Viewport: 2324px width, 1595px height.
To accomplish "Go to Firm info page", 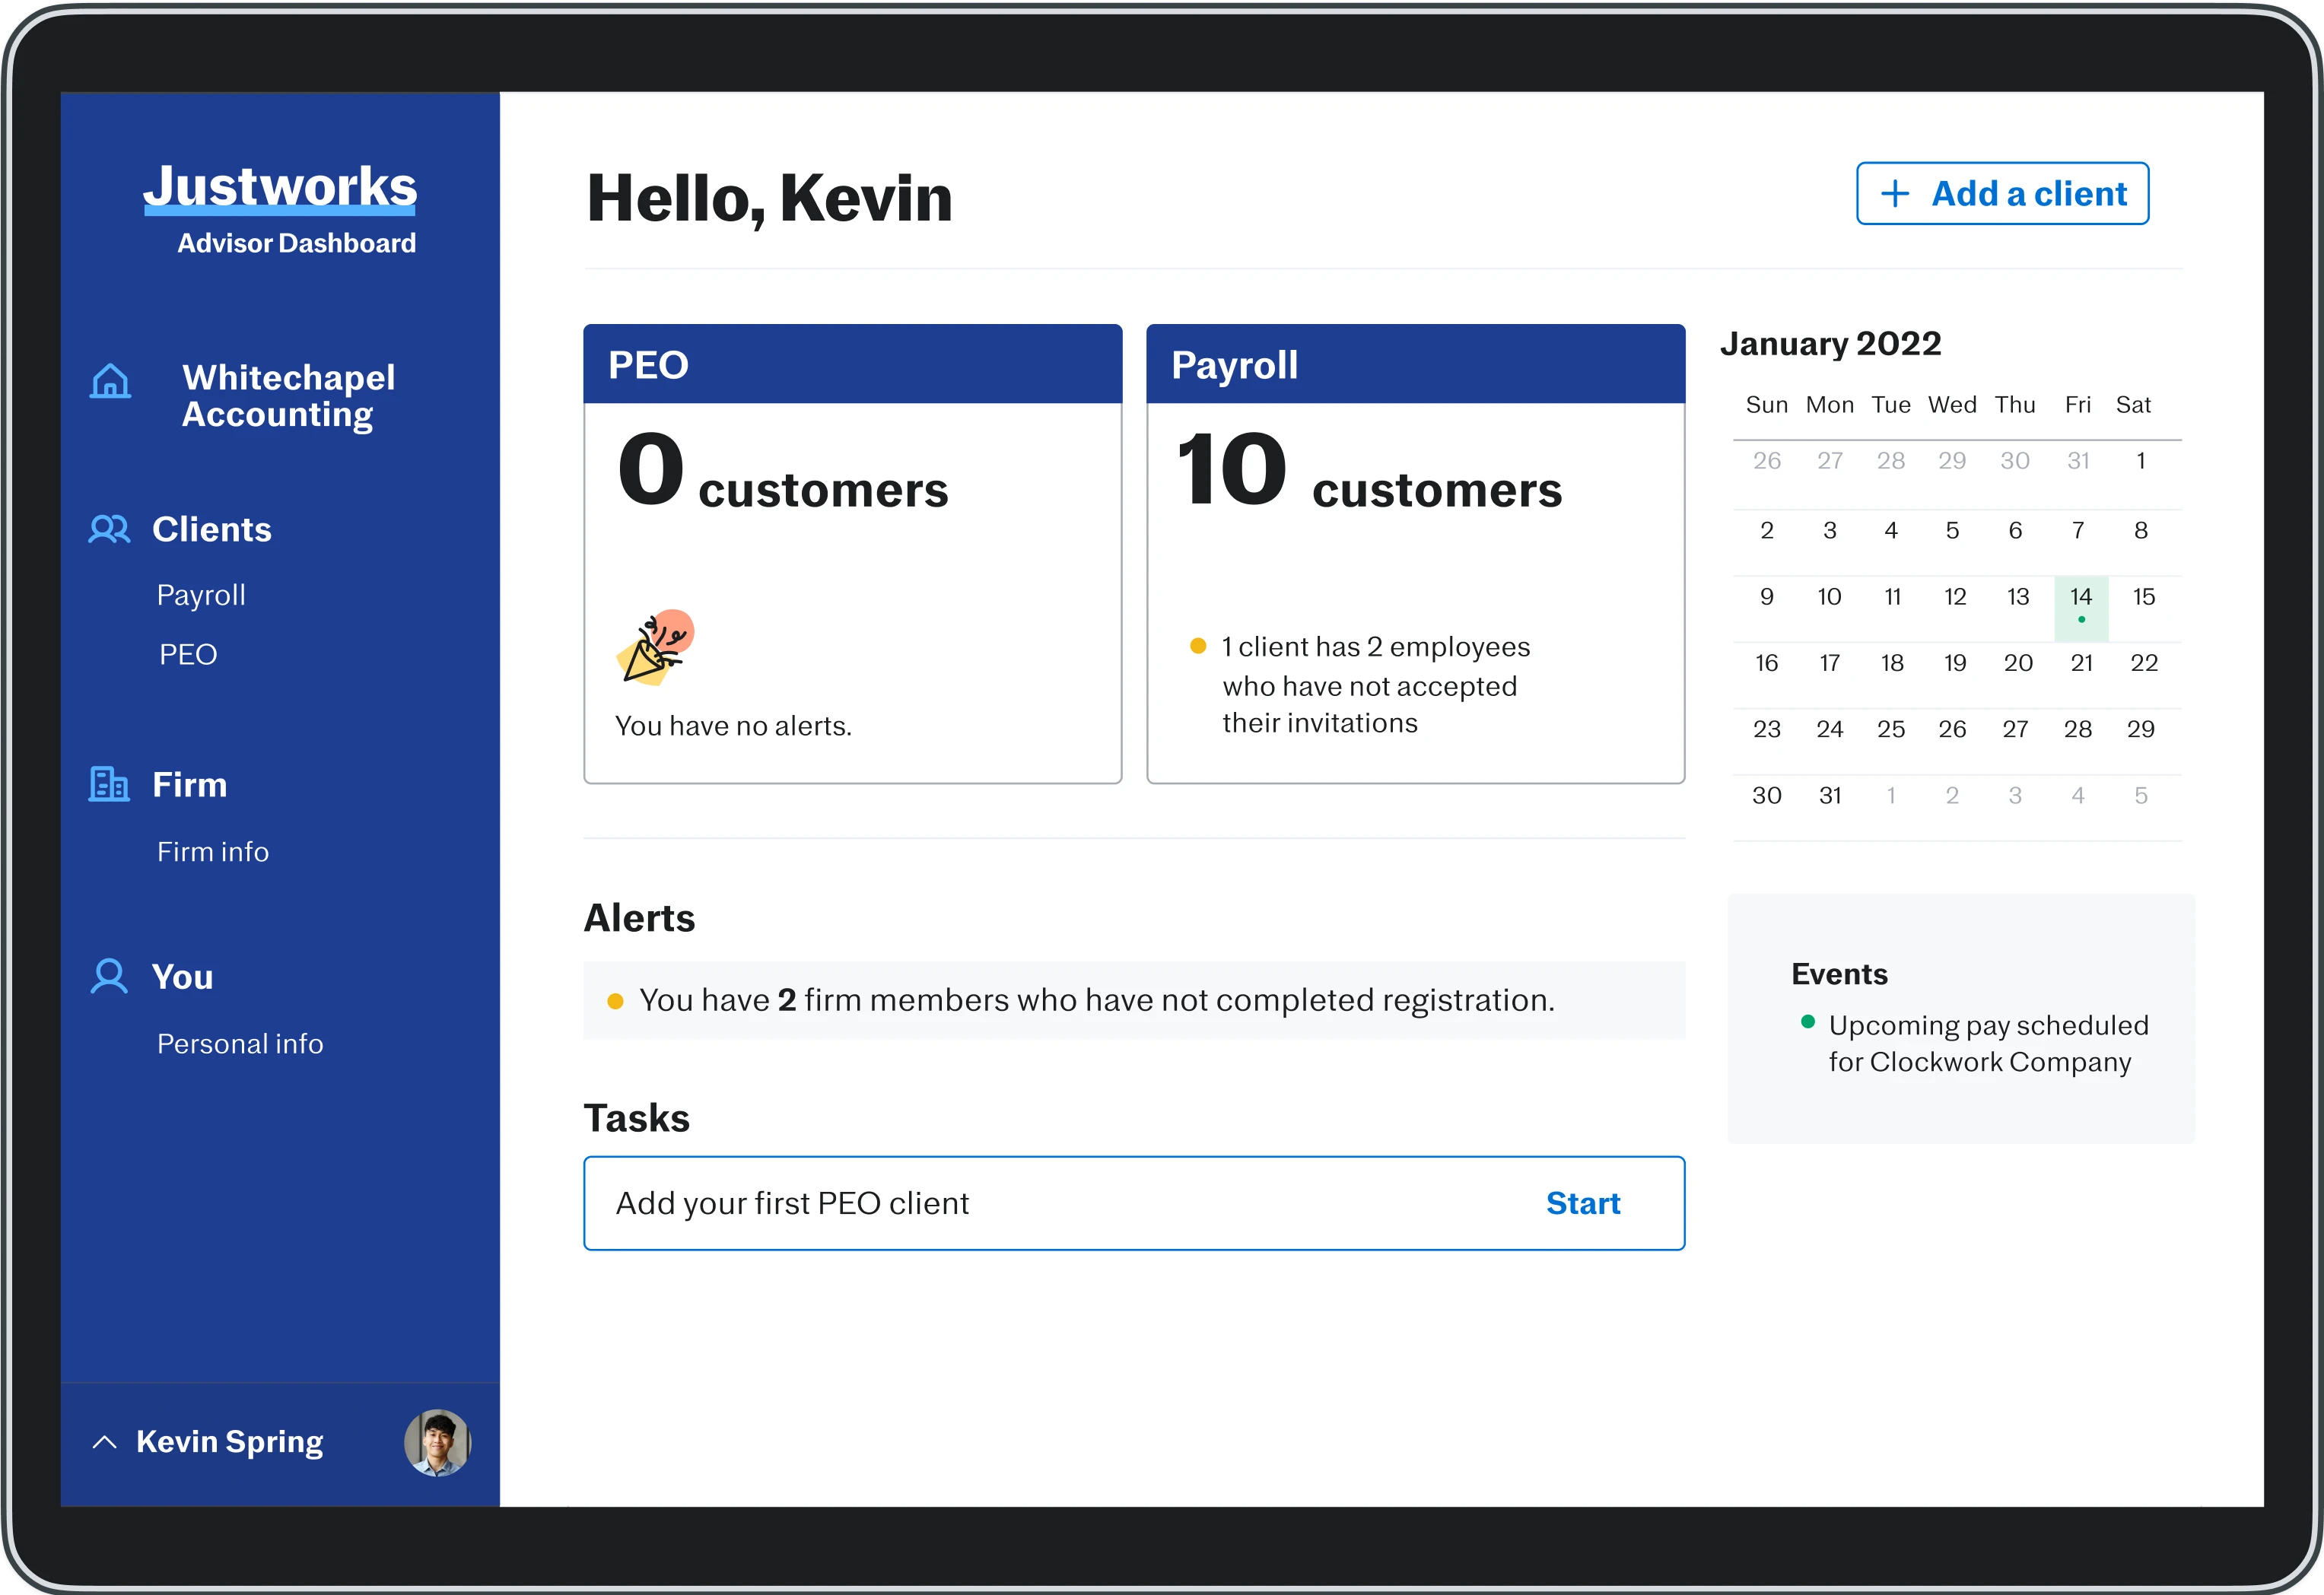I will pyautogui.click(x=213, y=852).
